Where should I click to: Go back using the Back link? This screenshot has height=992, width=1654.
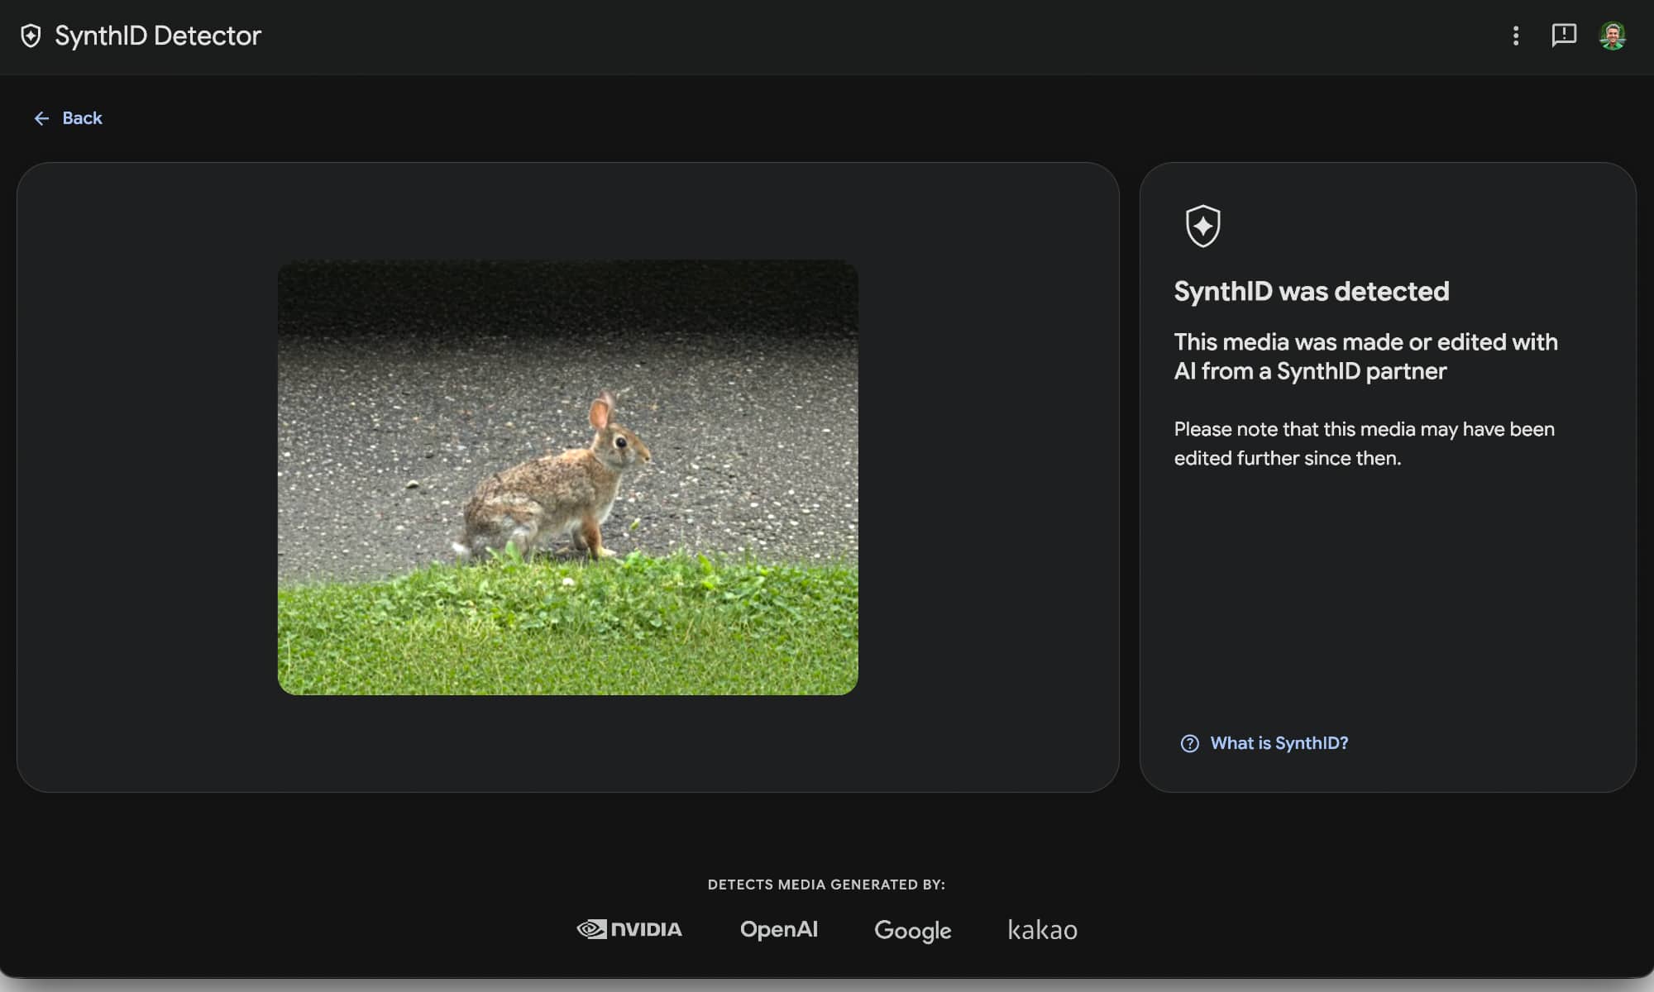tap(68, 118)
